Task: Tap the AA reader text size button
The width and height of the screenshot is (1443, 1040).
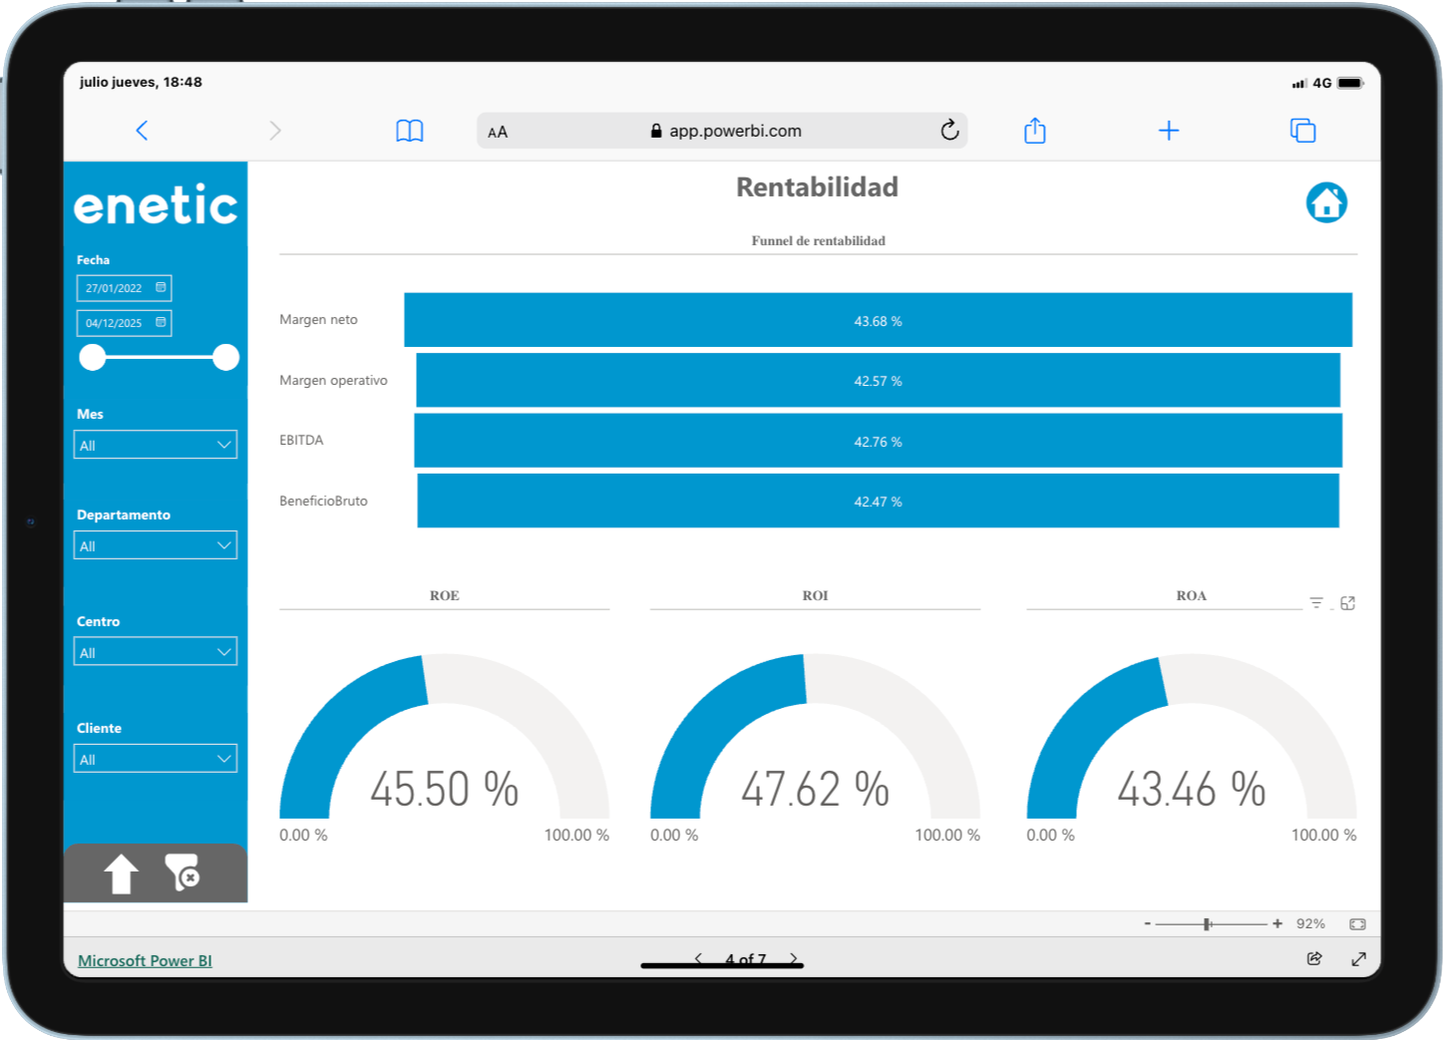Action: click(498, 132)
